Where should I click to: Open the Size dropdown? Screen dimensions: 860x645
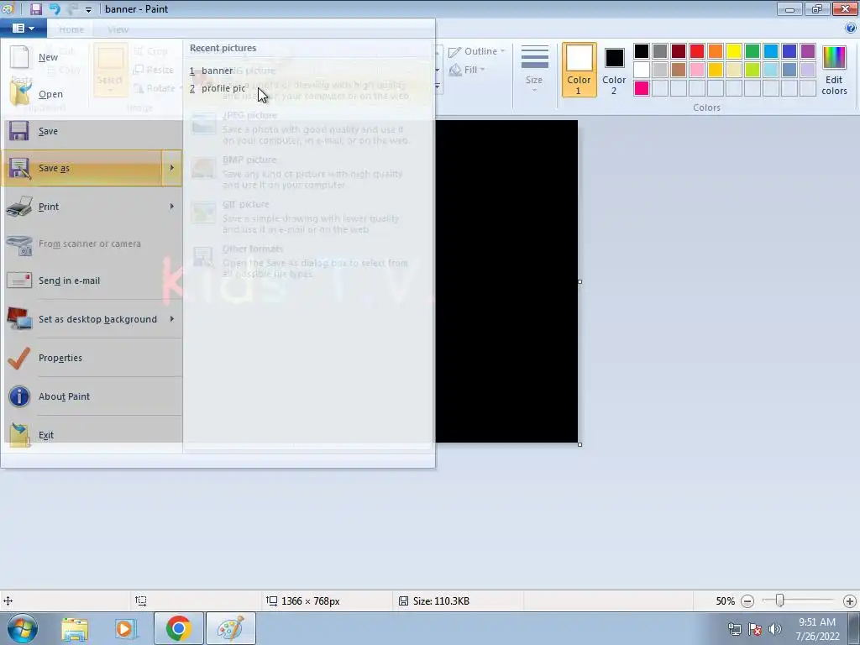coord(534,69)
